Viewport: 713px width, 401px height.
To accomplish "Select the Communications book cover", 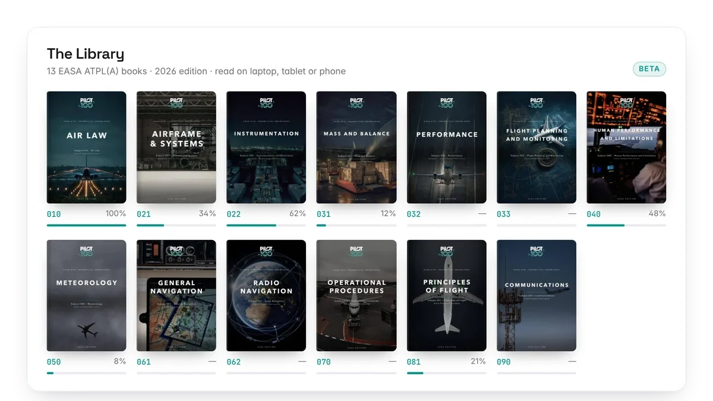I will [x=537, y=296].
